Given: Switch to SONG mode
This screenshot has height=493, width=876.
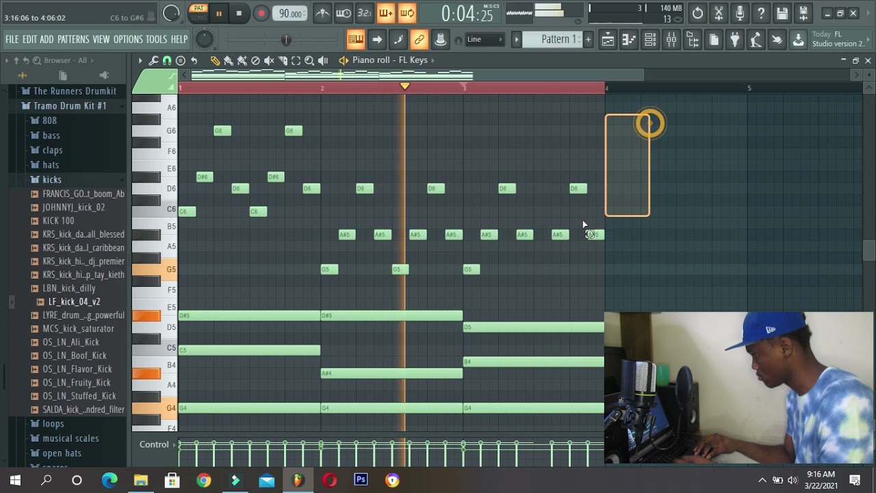Looking at the screenshot, I should click(198, 17).
